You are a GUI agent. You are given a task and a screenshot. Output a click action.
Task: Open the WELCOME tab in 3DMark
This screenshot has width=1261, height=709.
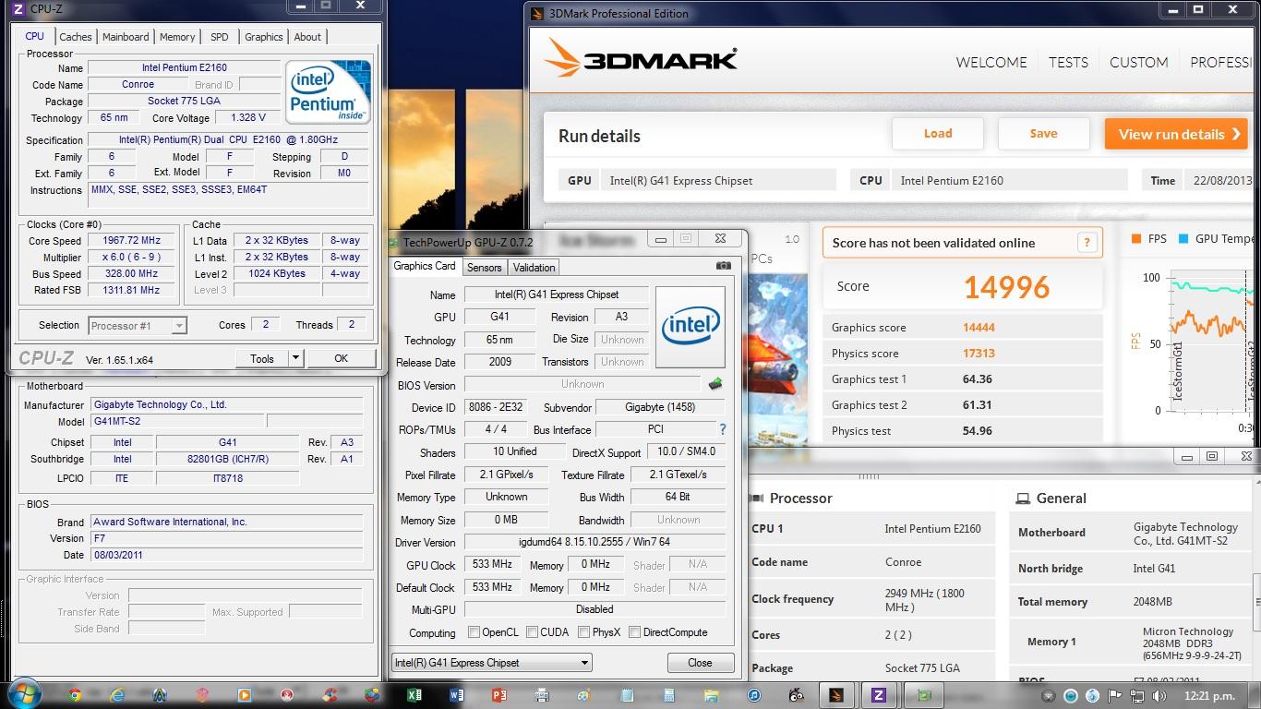(x=991, y=62)
